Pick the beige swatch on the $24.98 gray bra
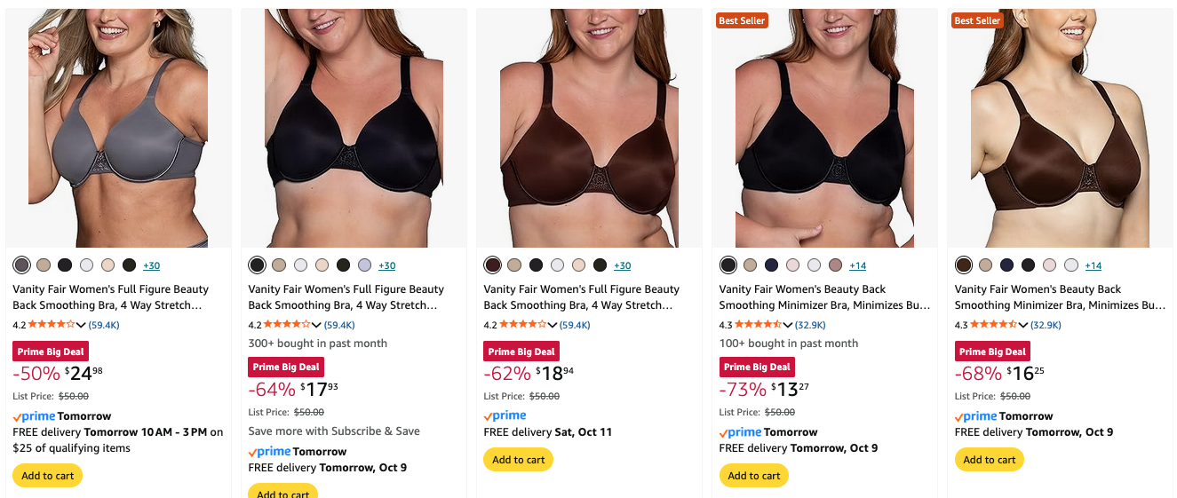1177x498 pixels. coord(43,265)
